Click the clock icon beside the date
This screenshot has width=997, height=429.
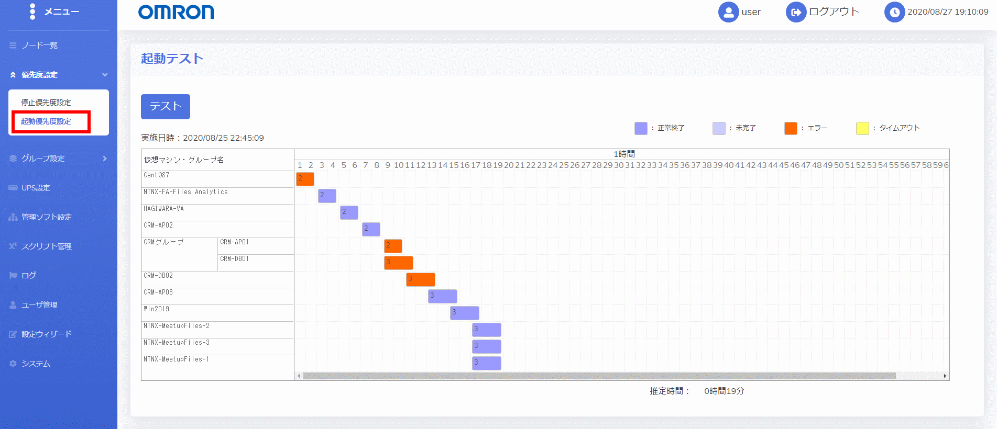894,12
